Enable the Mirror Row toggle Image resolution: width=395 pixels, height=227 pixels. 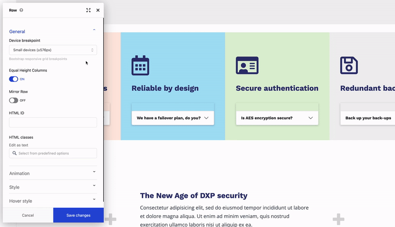[14, 100]
